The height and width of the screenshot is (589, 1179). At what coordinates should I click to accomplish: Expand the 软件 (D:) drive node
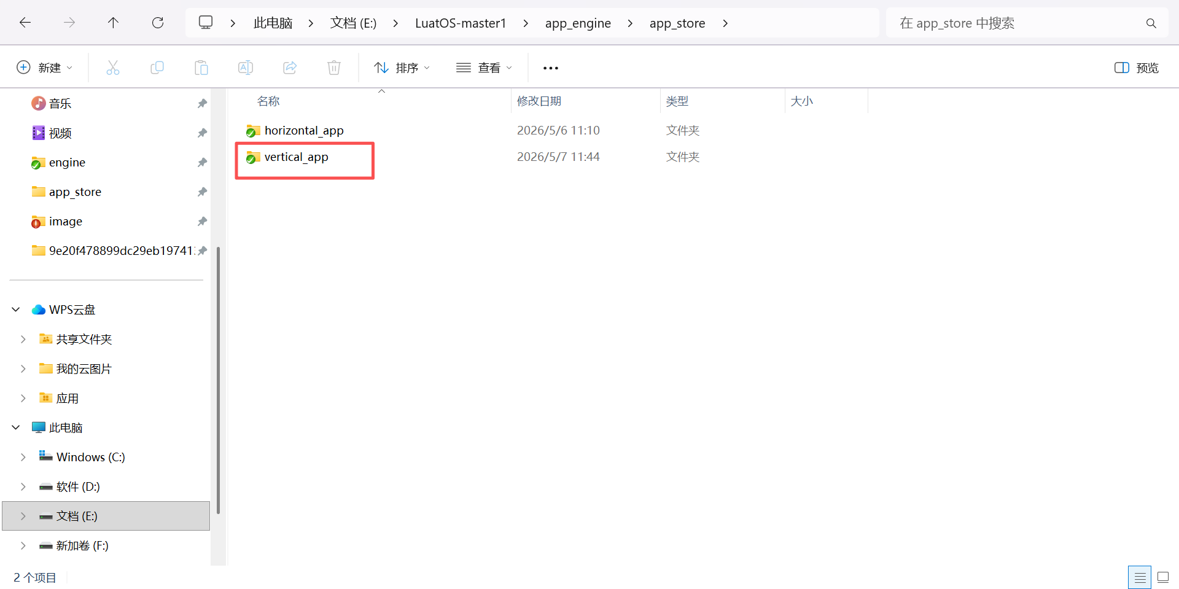click(x=23, y=486)
